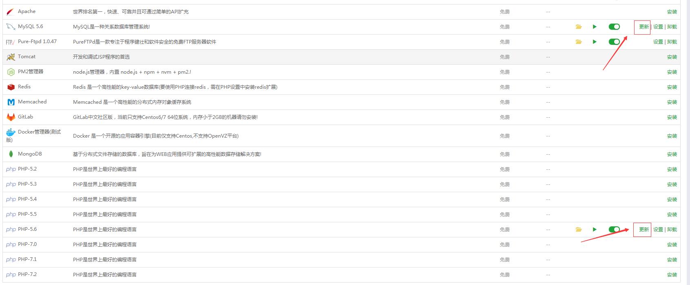Click the MySQL 5.6 green play icon
The width and height of the screenshot is (690, 285).
pyautogui.click(x=595, y=27)
